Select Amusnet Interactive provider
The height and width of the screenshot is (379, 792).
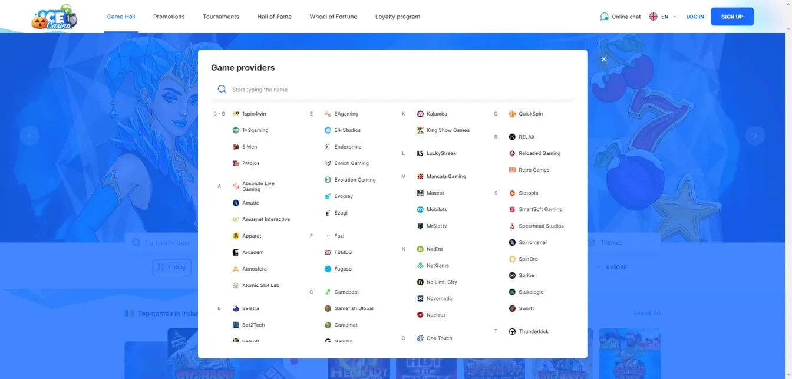pos(262,219)
